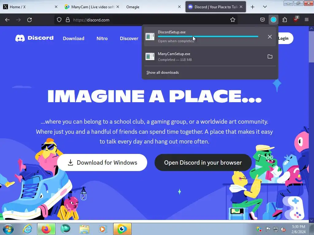
Task: Open the Pocket save icon
Action: [262, 20]
